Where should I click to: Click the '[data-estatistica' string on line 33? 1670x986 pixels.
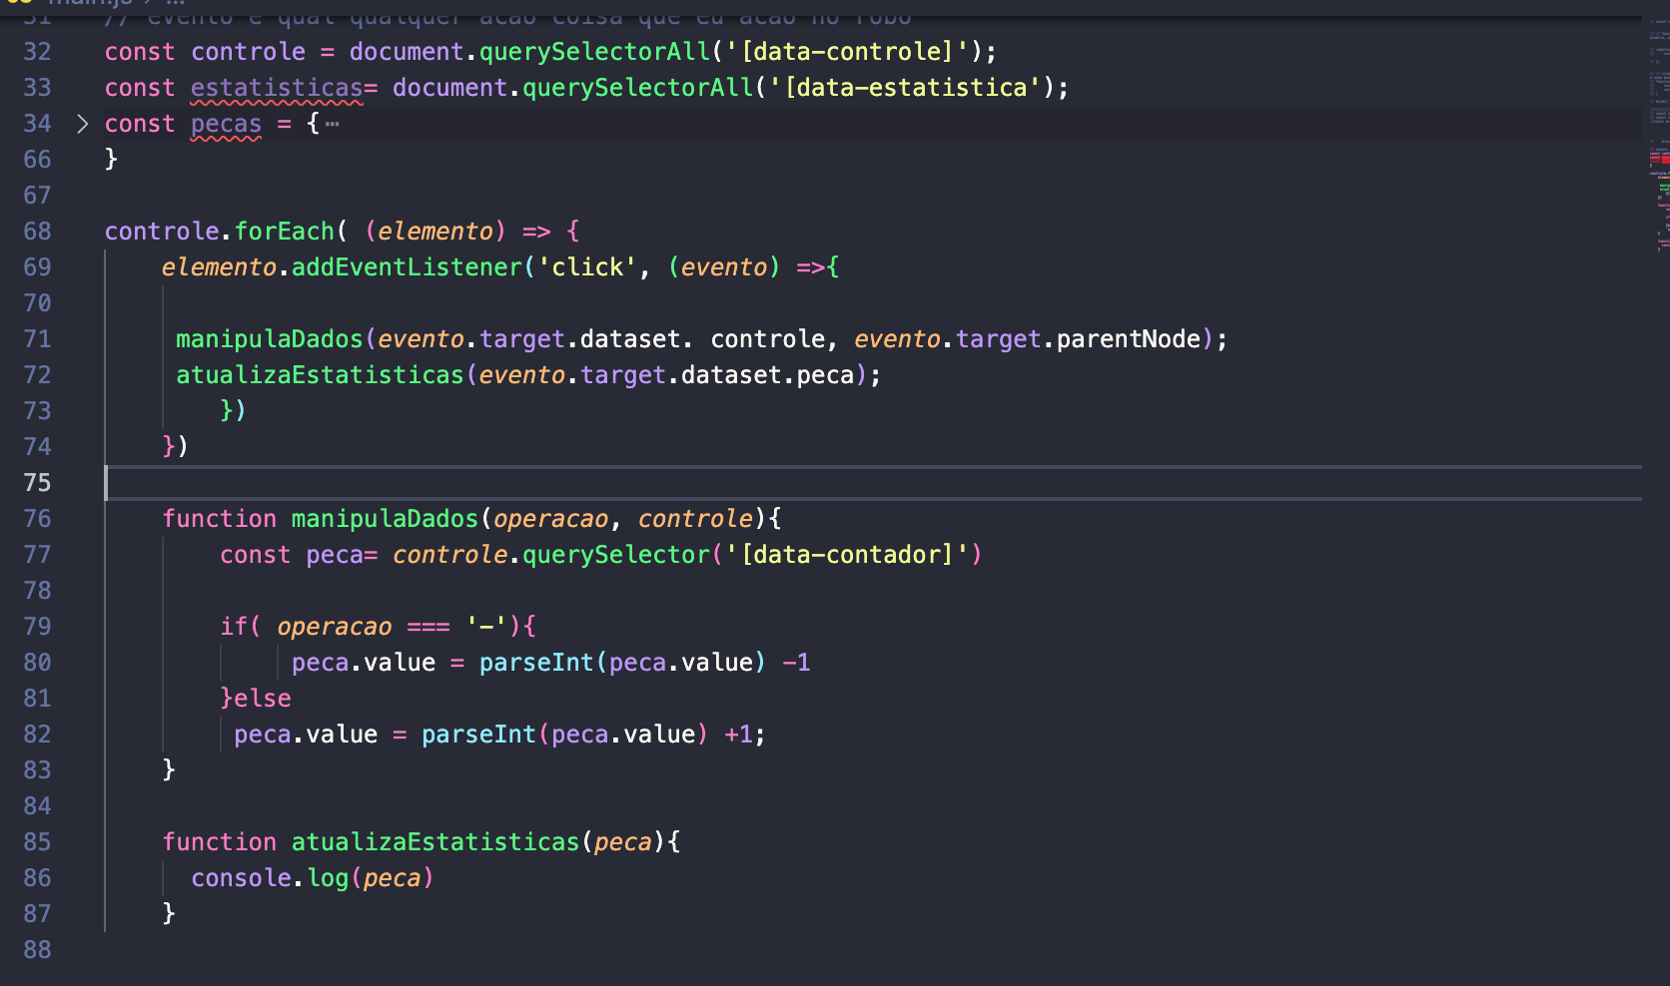(905, 88)
